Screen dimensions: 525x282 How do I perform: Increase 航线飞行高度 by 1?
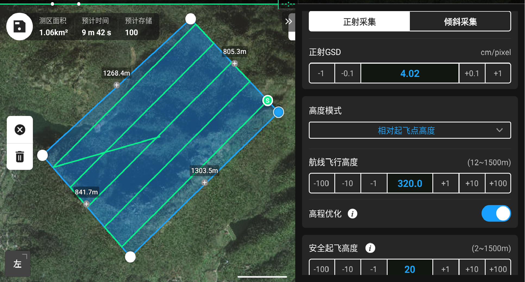446,183
